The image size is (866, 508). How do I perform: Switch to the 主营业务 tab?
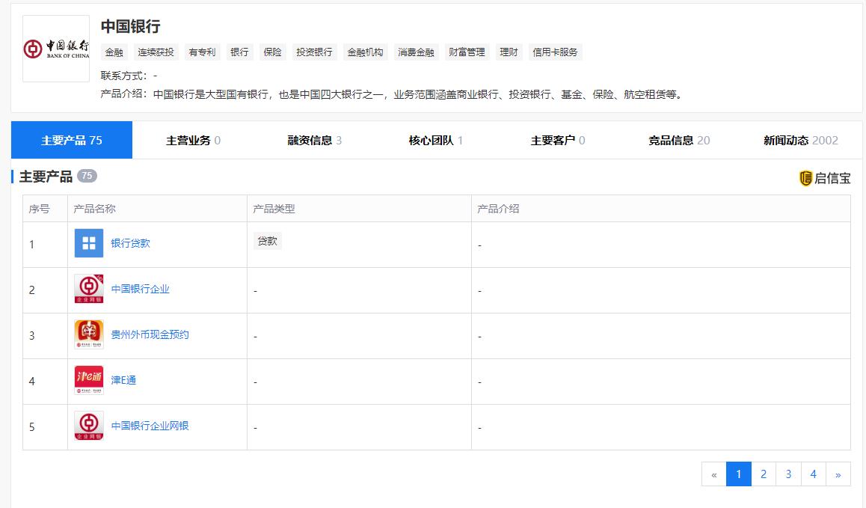click(193, 141)
